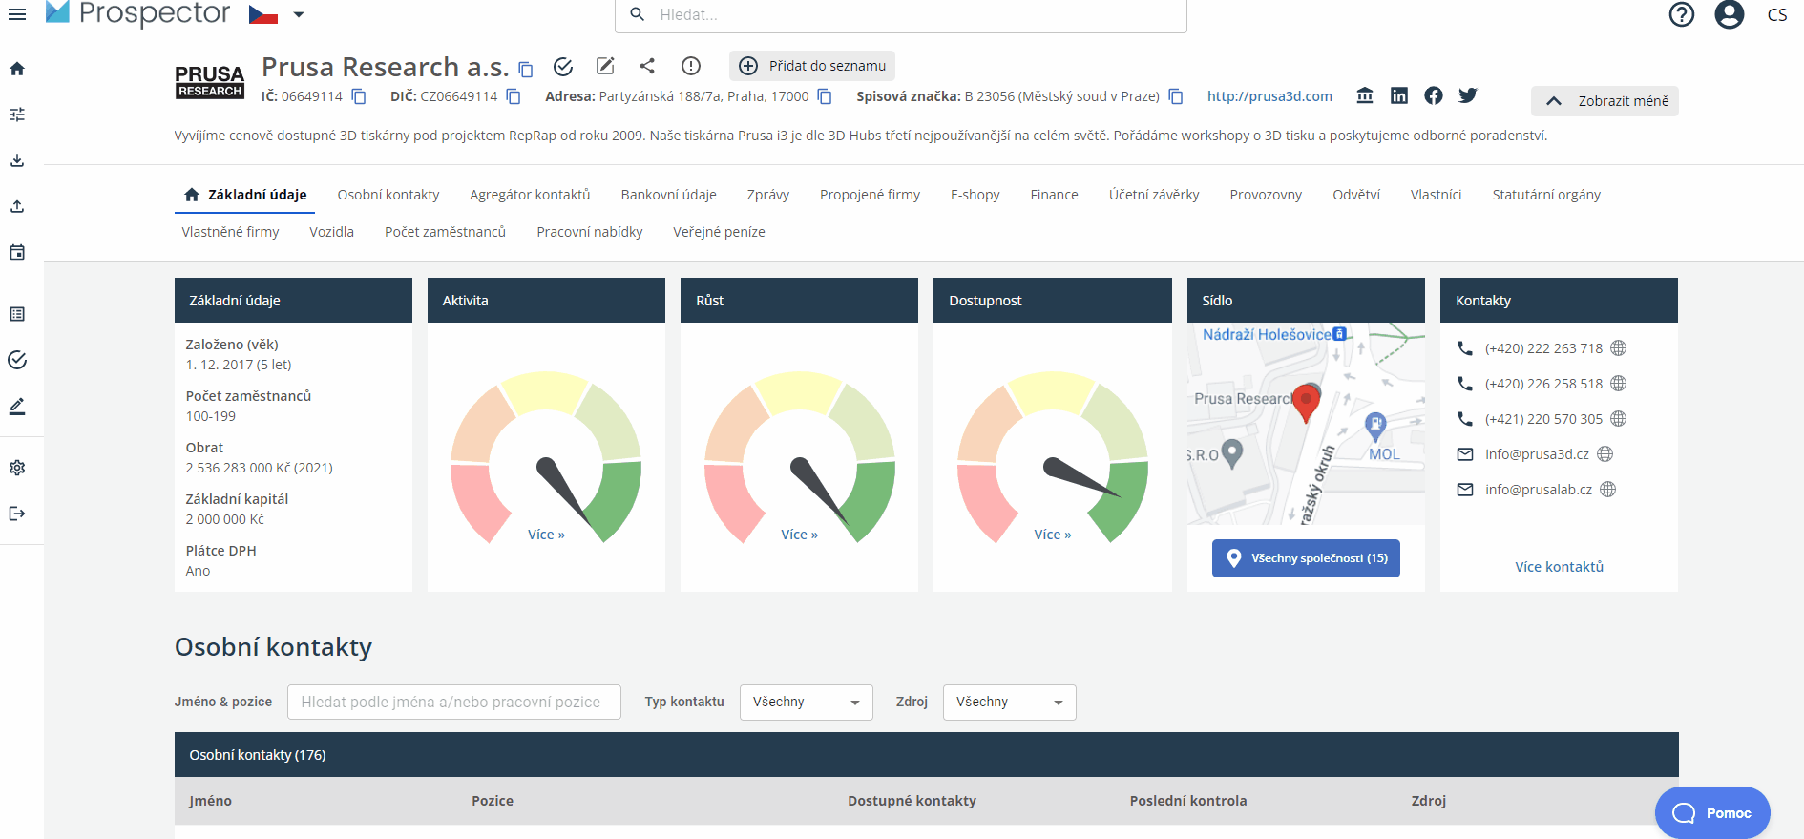The image size is (1804, 839).
Task: Share the company profile
Action: click(x=647, y=66)
